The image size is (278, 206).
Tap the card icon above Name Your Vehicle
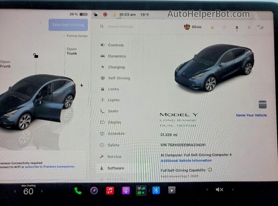(263, 104)
